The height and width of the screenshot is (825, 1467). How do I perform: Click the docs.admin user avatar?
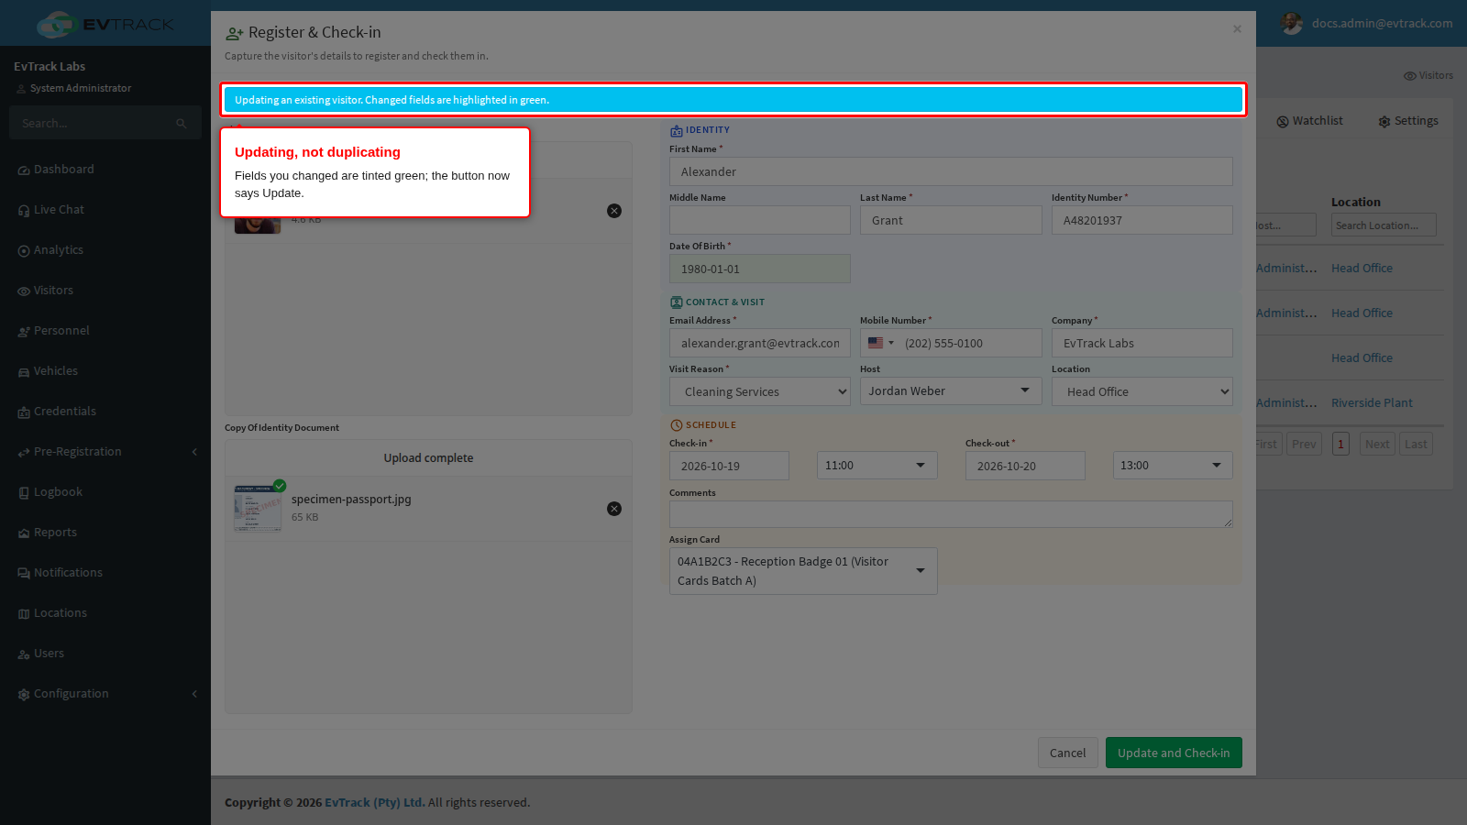click(x=1292, y=23)
